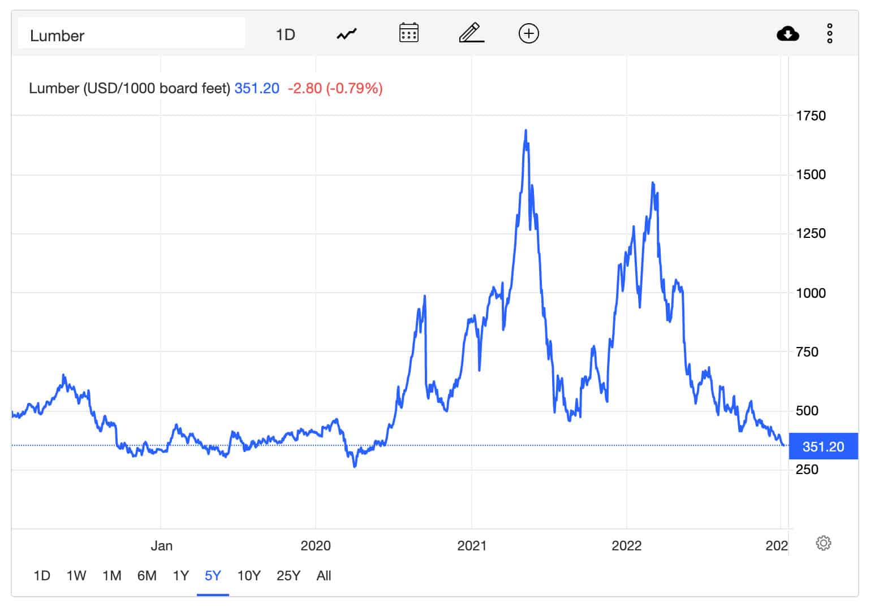870x608 pixels.
Task: Choose the 6M time range
Action: tap(147, 576)
